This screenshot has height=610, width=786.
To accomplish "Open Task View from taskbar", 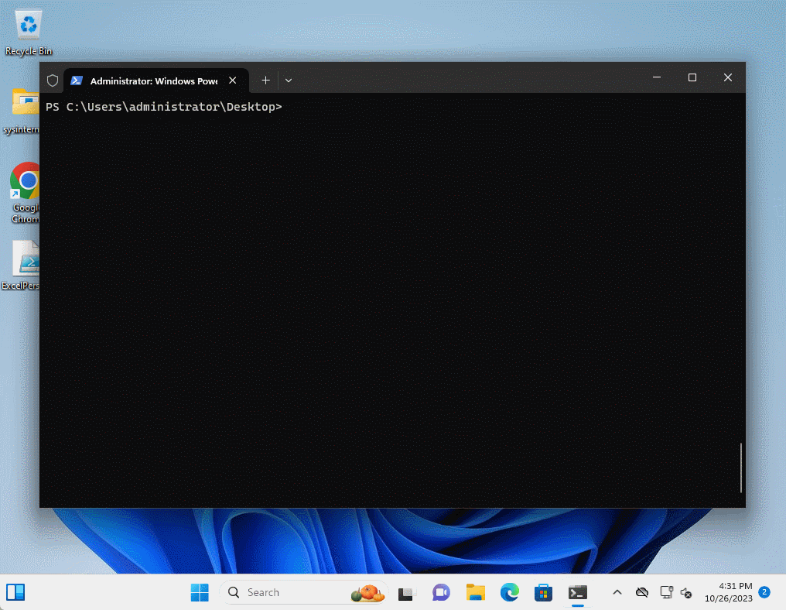I will pyautogui.click(x=408, y=593).
